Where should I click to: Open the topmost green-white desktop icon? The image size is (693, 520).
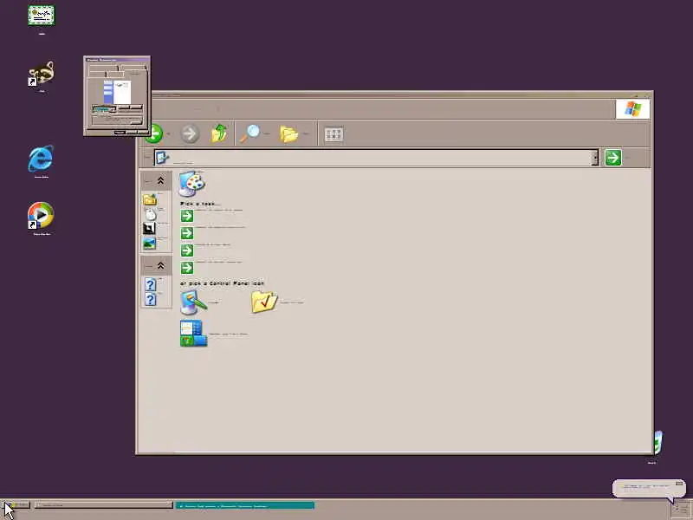[41, 16]
